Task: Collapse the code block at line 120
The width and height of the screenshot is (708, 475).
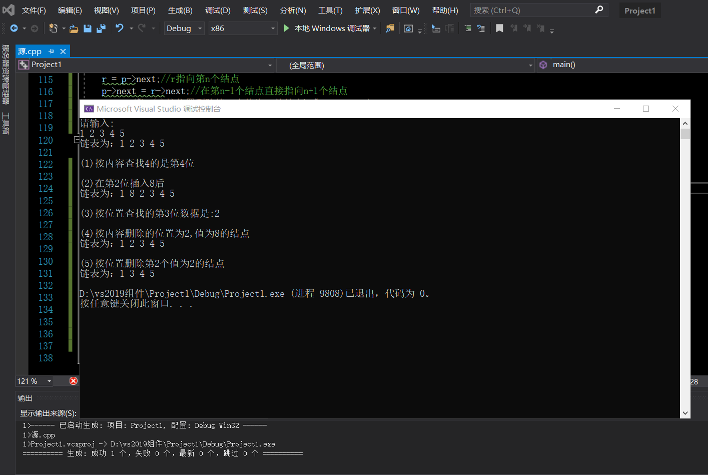Action: coord(77,140)
